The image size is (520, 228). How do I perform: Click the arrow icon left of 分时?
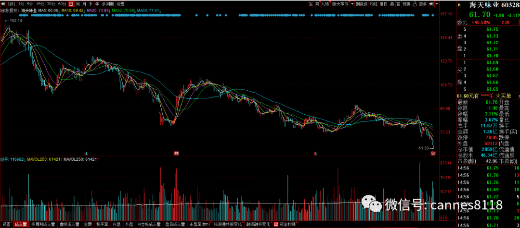[x=3, y=3]
